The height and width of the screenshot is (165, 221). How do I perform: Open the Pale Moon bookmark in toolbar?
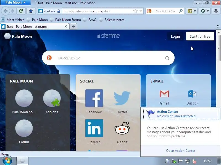pos(37,20)
